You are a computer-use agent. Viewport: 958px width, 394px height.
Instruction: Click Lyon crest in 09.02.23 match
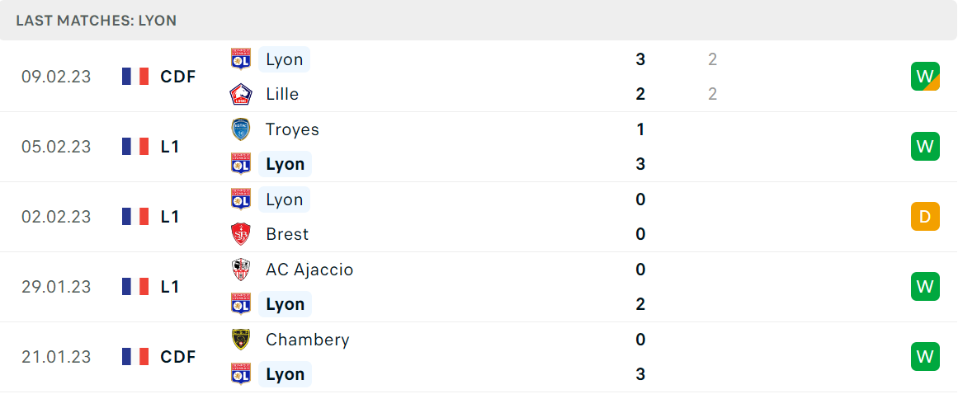click(x=241, y=59)
